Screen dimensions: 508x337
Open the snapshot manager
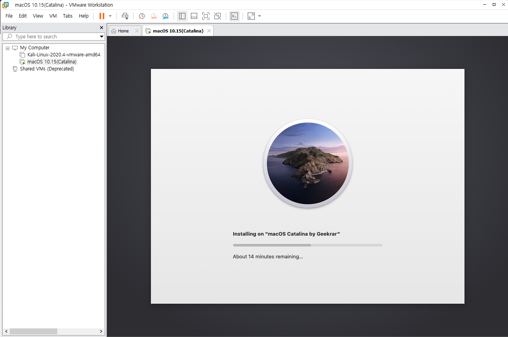[165, 16]
